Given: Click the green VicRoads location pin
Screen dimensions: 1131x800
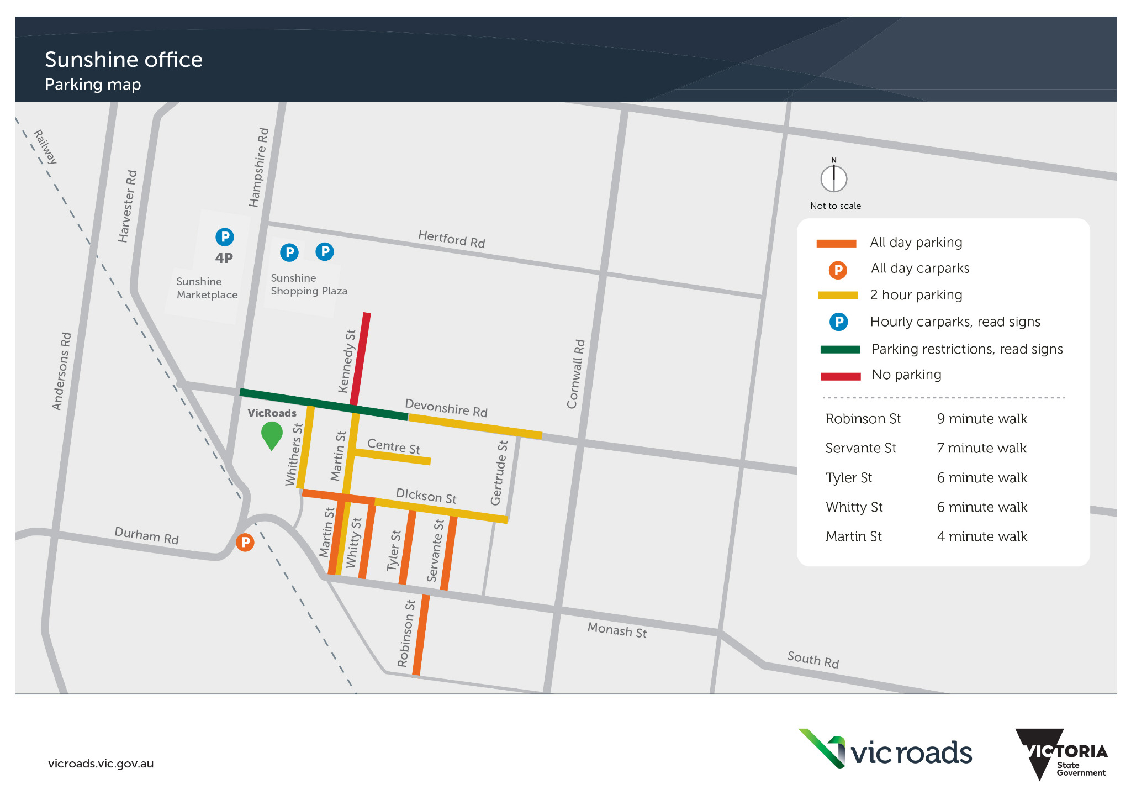Looking at the screenshot, I should (272, 436).
